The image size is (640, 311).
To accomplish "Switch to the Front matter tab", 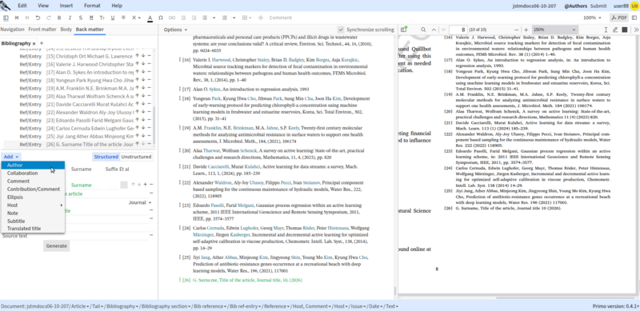I will click(42, 30).
